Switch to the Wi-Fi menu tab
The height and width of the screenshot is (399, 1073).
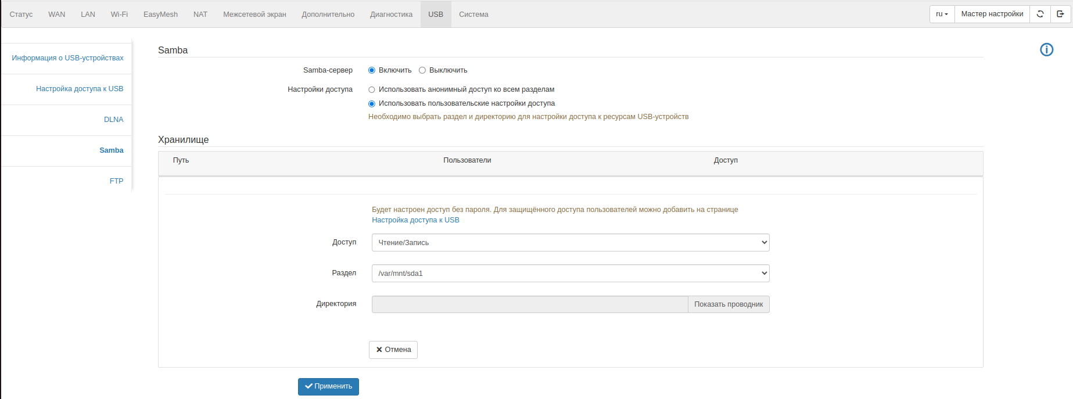pyautogui.click(x=119, y=15)
